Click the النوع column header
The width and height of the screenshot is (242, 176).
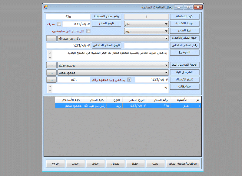(115, 100)
